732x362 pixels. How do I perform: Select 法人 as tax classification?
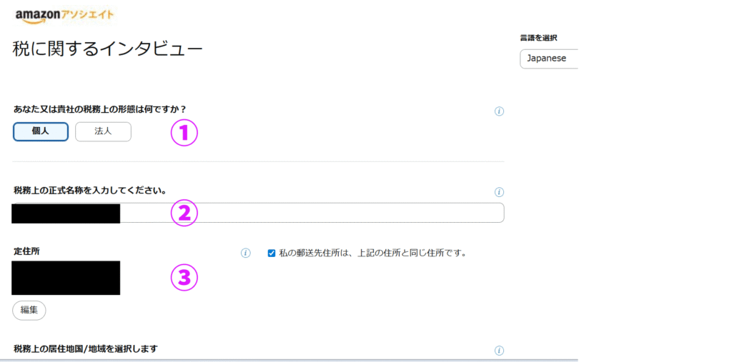pos(103,132)
